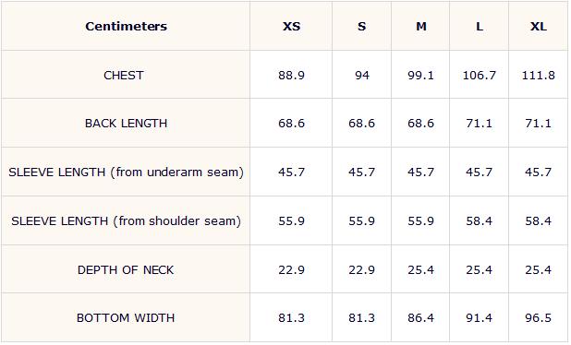The image size is (571, 345).
Task: Select the DEPTH OF NECK row label
Action: click(x=126, y=269)
